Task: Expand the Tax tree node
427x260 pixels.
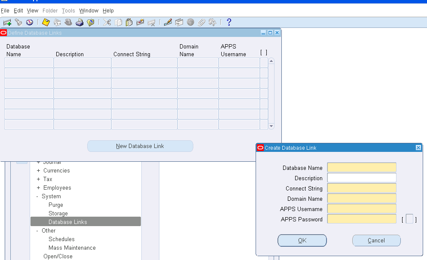Action: 38,179
